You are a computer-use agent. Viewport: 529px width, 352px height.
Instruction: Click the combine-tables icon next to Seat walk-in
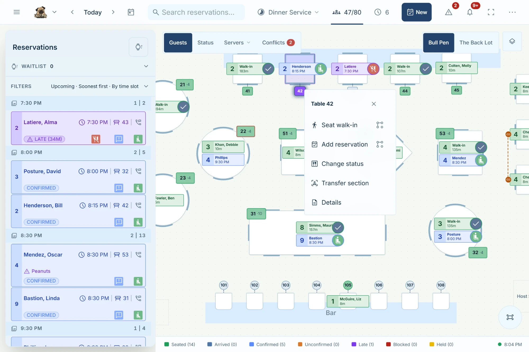[x=380, y=125]
